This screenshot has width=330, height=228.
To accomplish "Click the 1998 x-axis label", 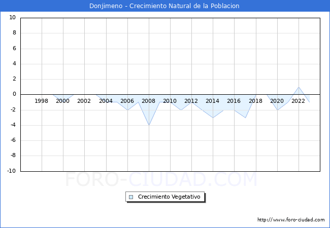I will pyautogui.click(x=41, y=101).
